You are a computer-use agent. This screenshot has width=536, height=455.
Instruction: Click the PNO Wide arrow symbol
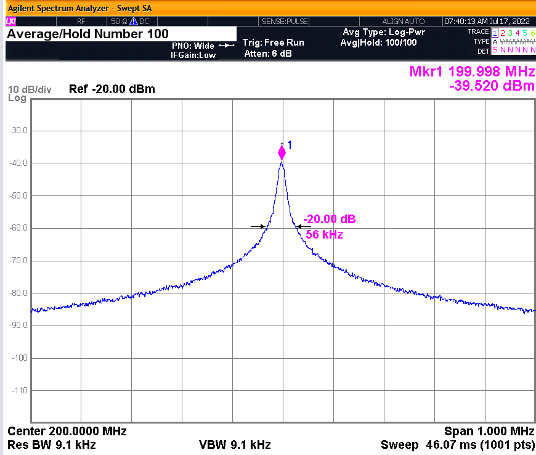[x=227, y=46]
